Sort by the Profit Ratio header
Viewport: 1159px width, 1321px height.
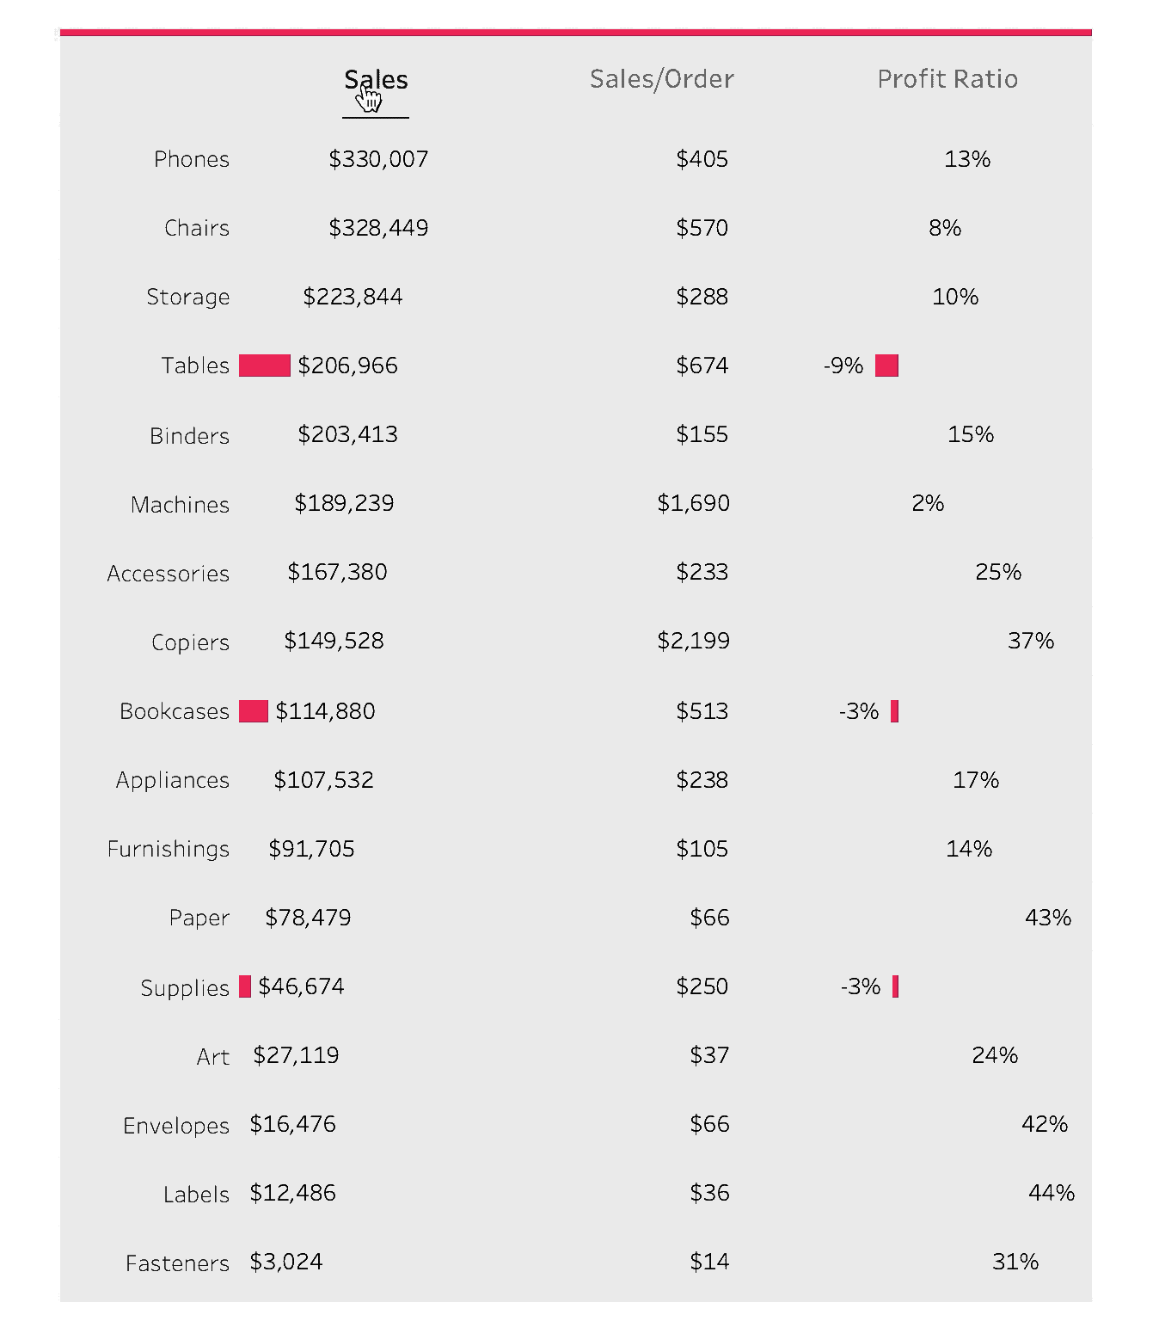(947, 79)
